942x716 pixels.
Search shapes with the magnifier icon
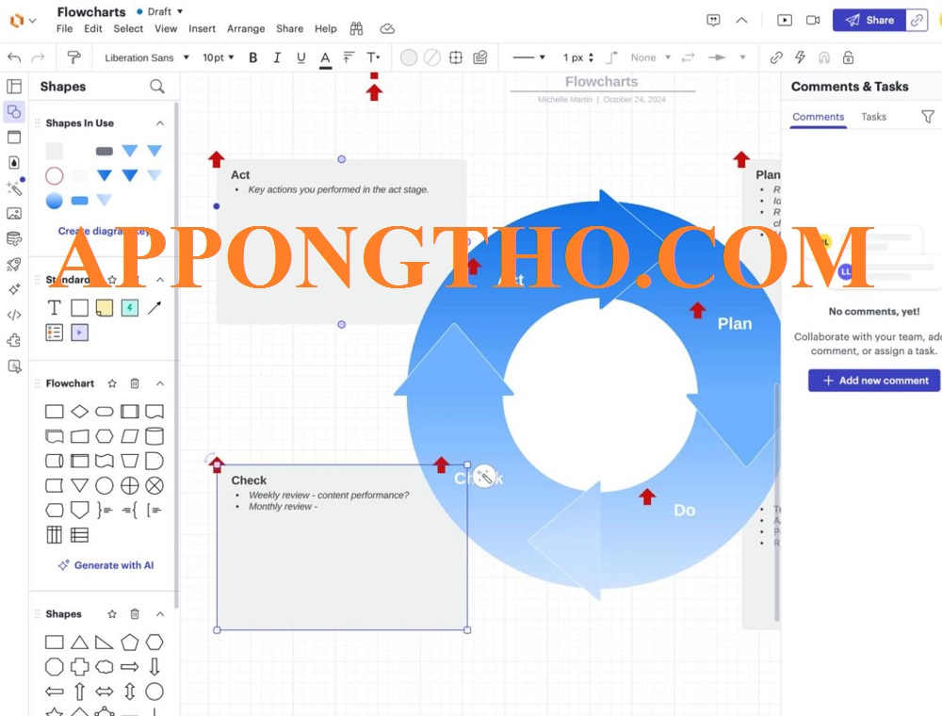157,87
